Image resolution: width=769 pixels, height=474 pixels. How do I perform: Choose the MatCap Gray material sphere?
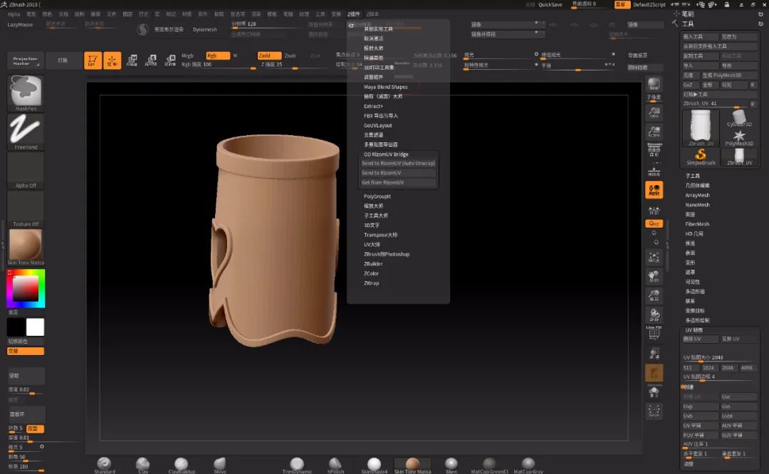click(528, 465)
